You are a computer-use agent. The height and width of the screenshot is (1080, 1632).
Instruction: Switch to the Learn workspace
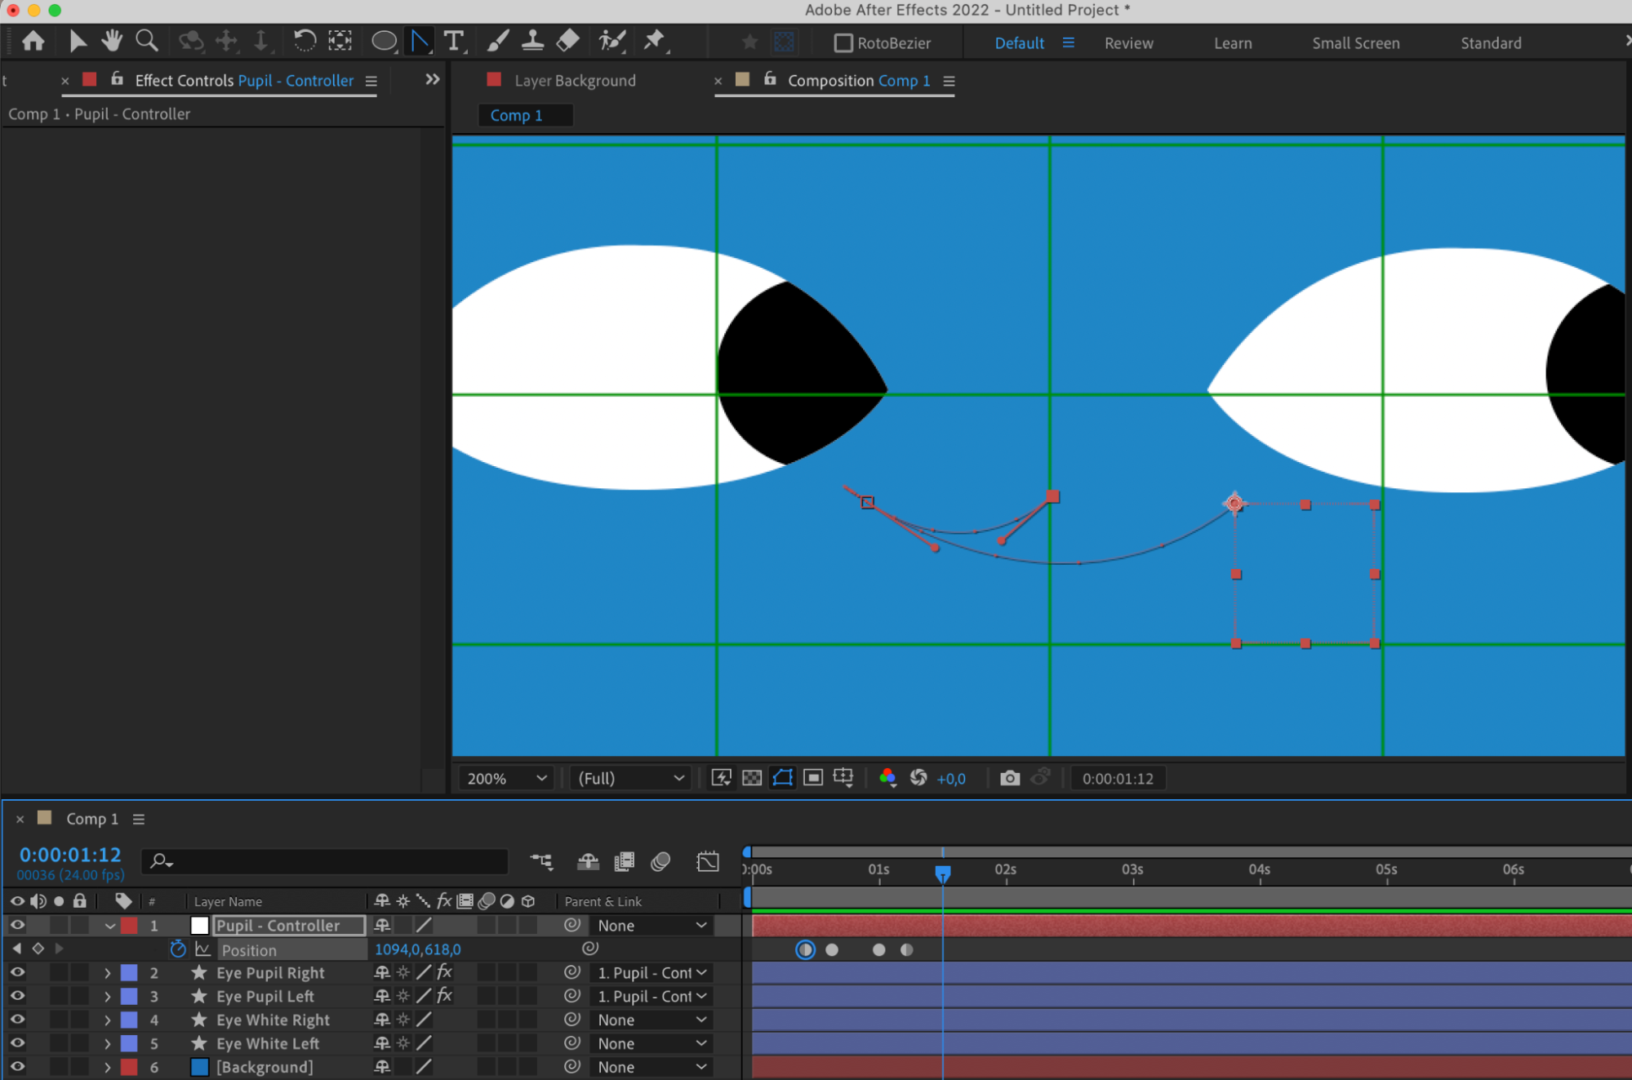(x=1232, y=43)
